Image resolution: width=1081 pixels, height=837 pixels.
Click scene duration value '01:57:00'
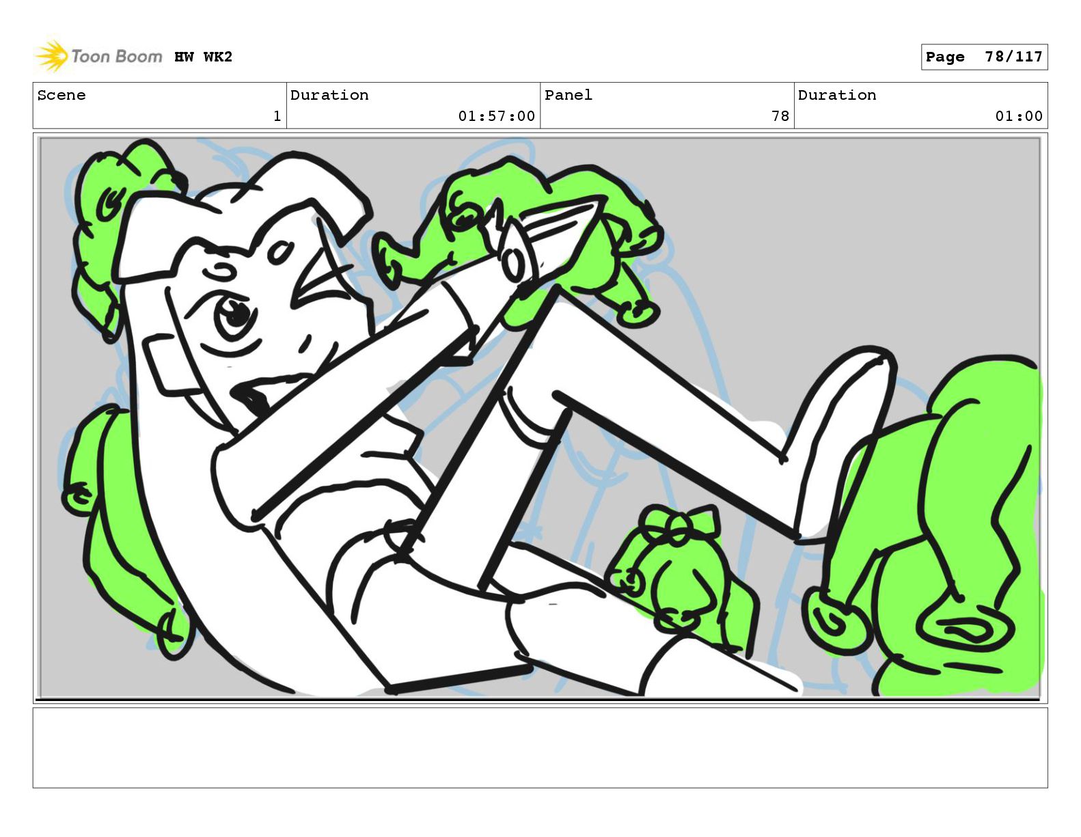pos(497,116)
